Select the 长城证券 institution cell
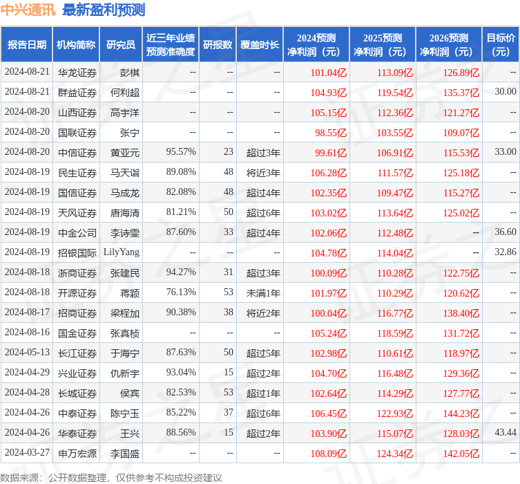This screenshot has width=520, height=484. point(77,393)
